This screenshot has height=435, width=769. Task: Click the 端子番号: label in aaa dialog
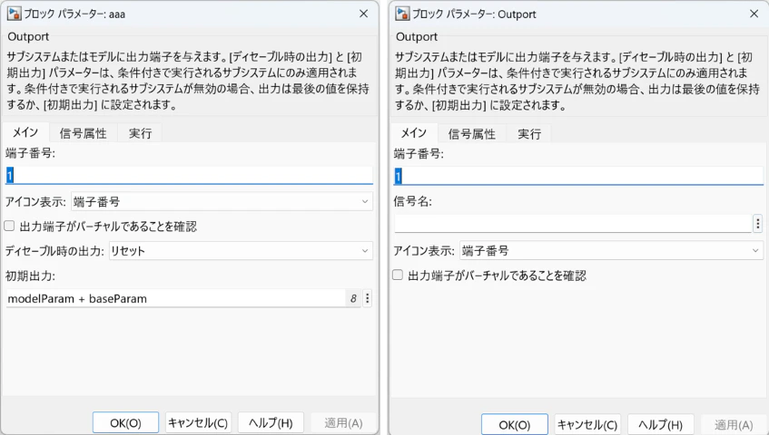(30, 153)
